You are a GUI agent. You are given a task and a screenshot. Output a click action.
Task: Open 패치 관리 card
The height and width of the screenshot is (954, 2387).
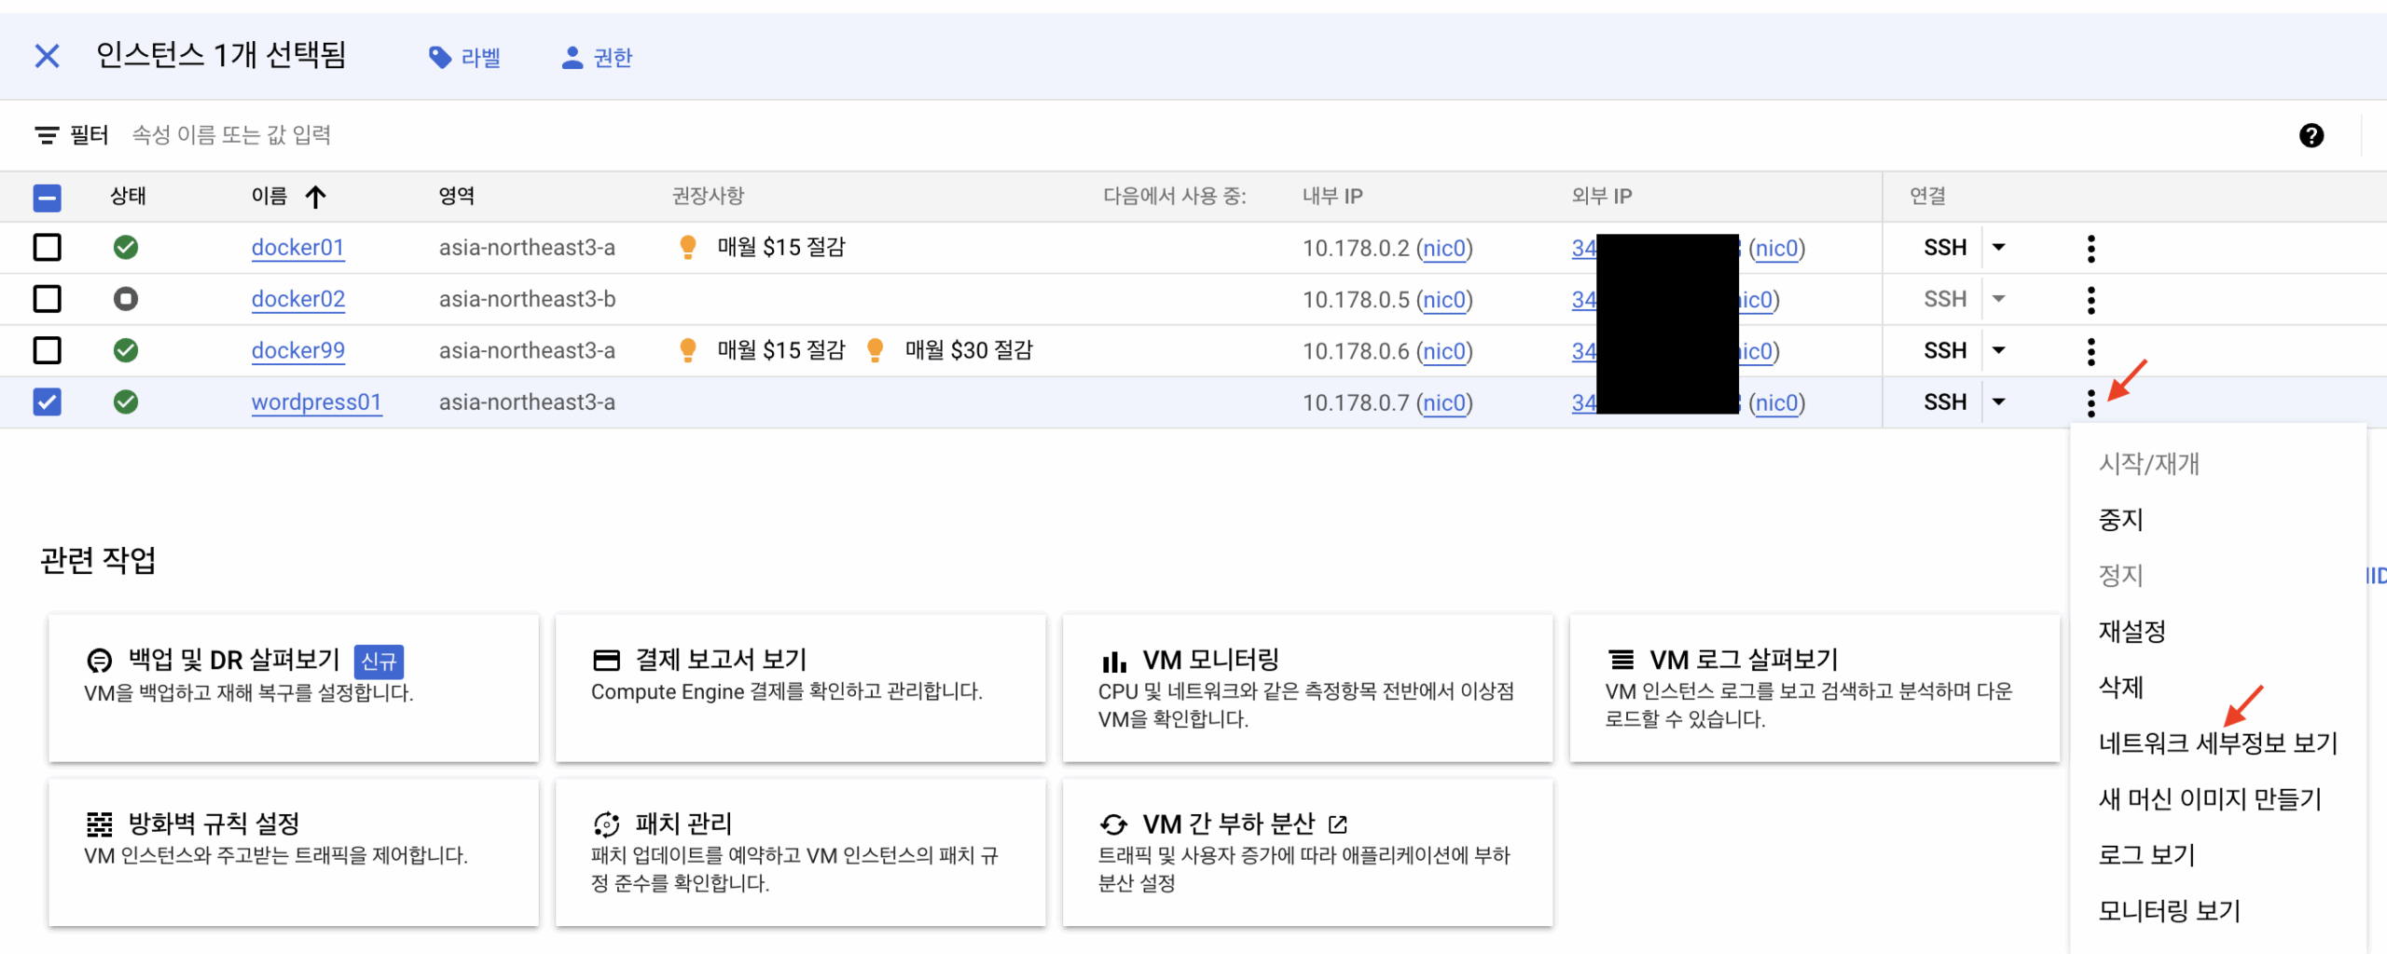[801, 852]
